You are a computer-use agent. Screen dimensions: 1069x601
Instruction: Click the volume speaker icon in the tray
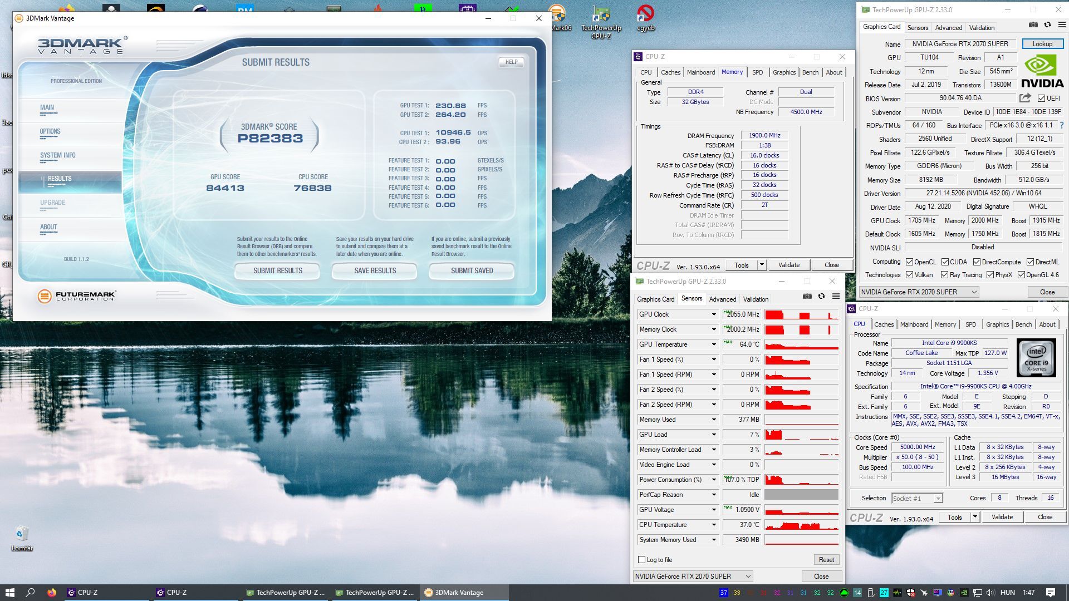pos(991,593)
